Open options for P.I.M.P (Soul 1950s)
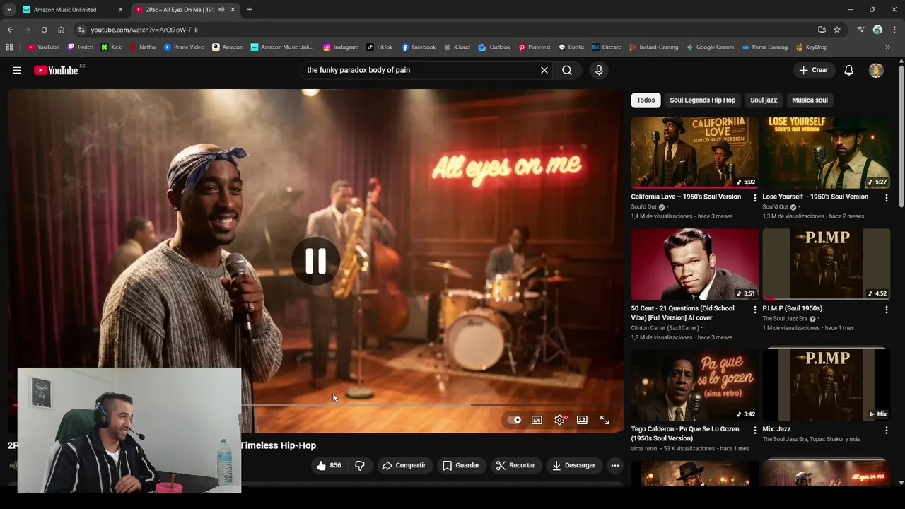 pos(886,310)
